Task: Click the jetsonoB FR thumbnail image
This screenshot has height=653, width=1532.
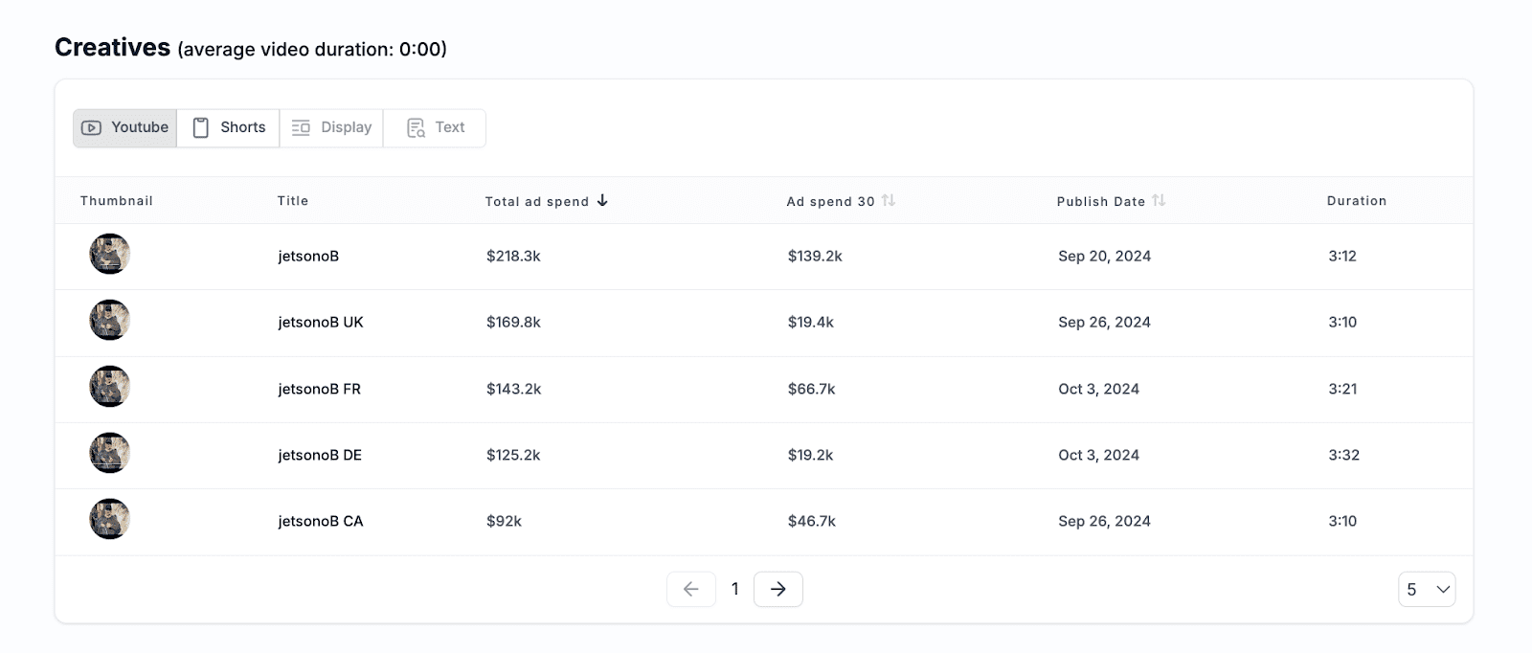Action: 110,387
